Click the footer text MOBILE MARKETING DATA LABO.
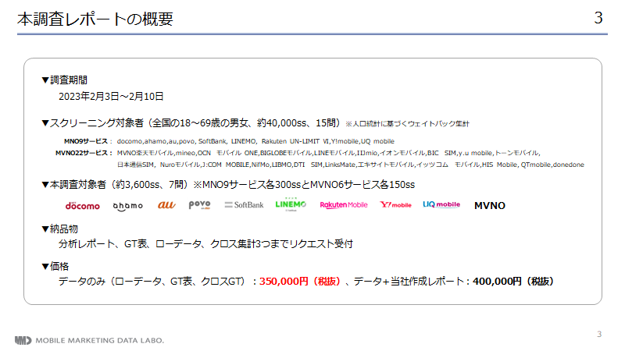Screen dimensions: 625x351 pyautogui.click(x=100, y=341)
